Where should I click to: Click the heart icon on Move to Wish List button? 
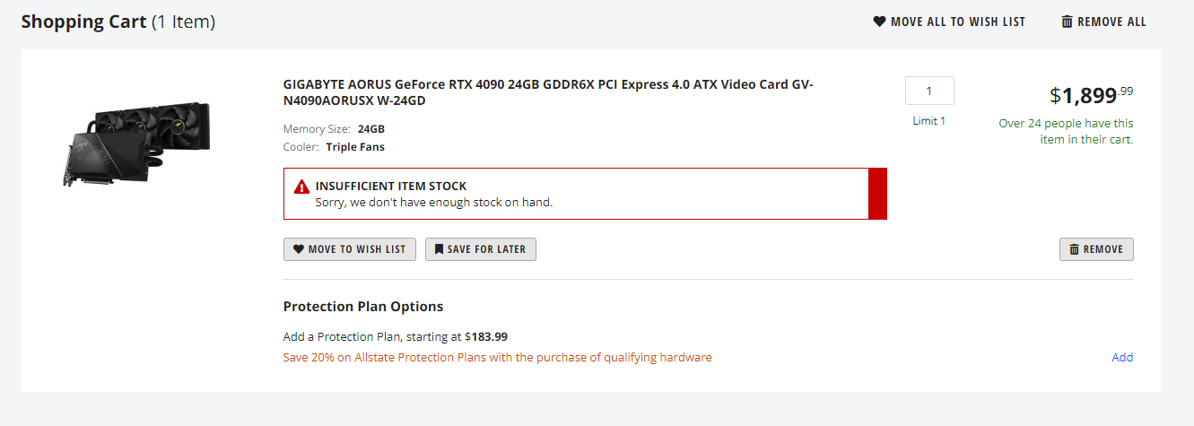coord(299,249)
